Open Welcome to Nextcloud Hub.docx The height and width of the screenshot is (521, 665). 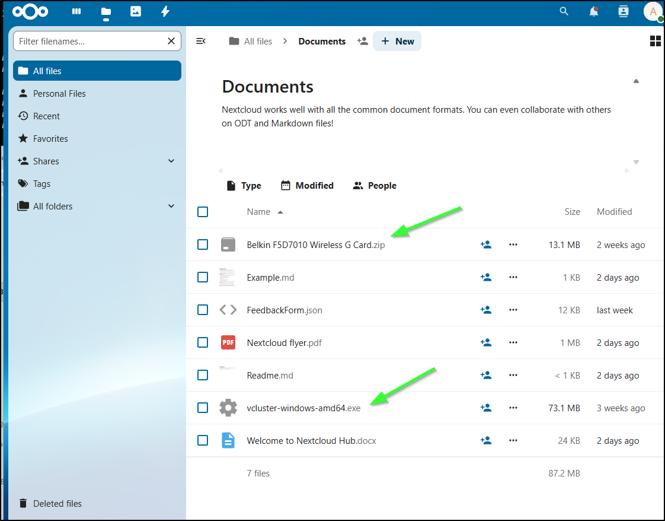[x=311, y=441]
